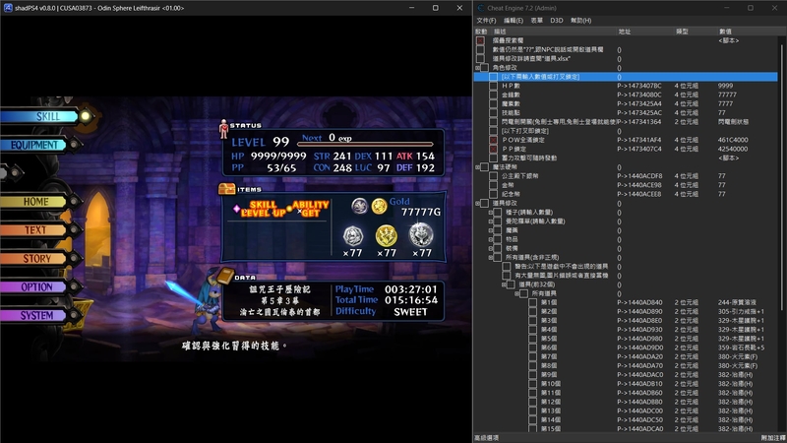Select EQUIPMENT in the game menu
Viewport: 787px width, 443px height.
[x=34, y=145]
